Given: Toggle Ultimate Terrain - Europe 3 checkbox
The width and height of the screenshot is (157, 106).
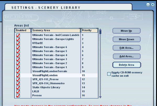Looking at the screenshot, I should tap(18, 59).
